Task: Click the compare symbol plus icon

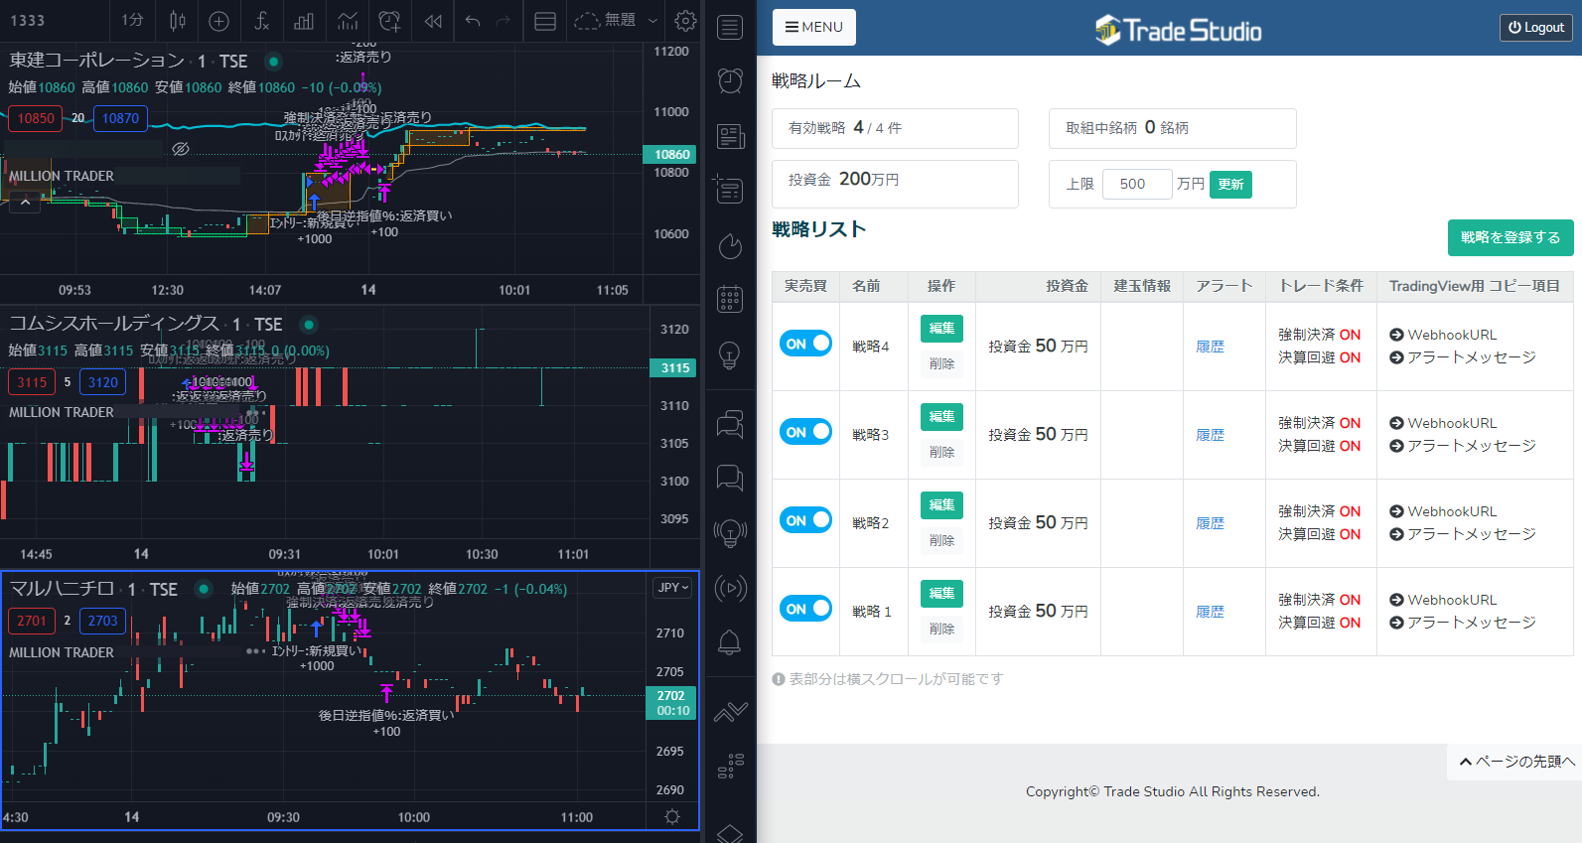Action: coord(219,21)
